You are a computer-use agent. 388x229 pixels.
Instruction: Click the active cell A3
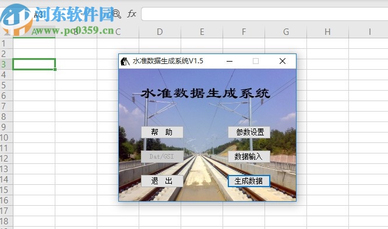[x=34, y=64]
